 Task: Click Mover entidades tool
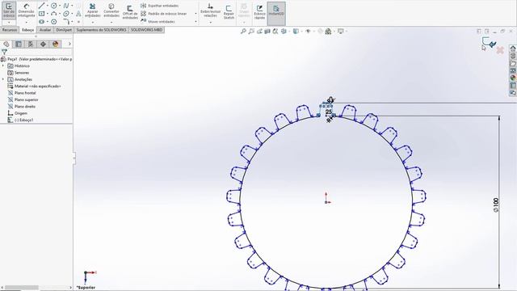point(158,22)
